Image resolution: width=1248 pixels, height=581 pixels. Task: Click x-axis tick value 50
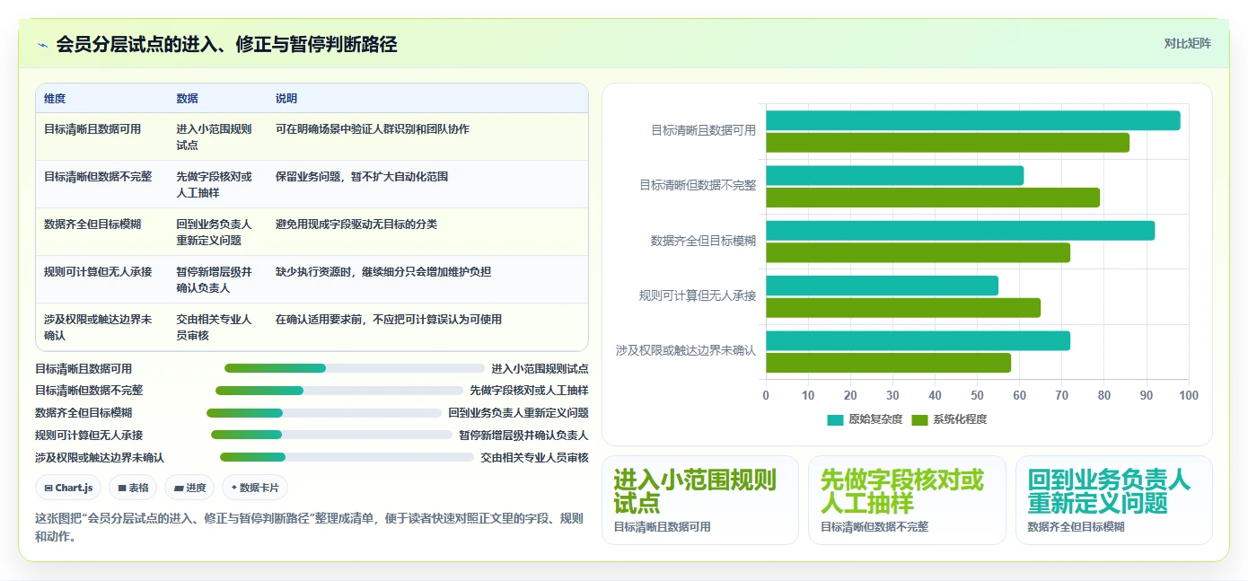977,396
